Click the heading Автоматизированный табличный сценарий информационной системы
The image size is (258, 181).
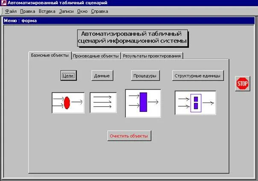pyautogui.click(x=132, y=38)
